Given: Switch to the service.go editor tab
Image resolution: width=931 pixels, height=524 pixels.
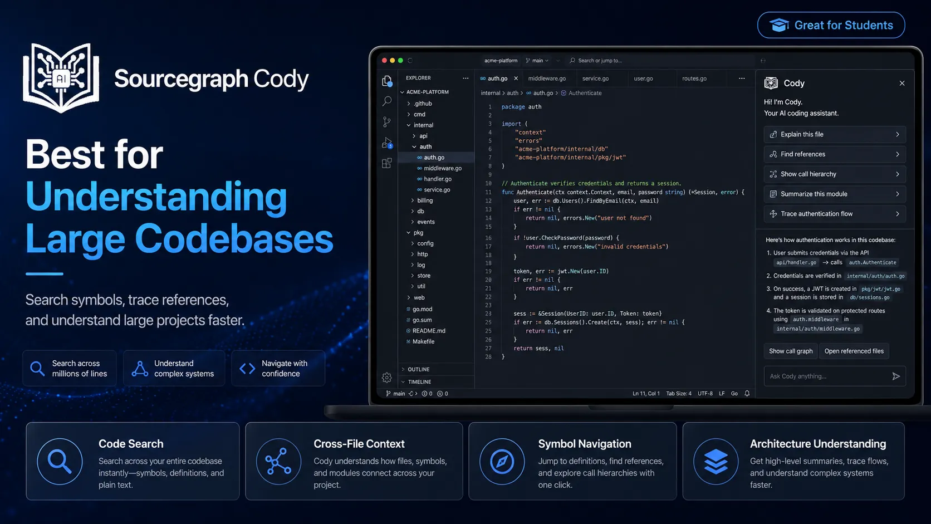Looking at the screenshot, I should pyautogui.click(x=595, y=79).
